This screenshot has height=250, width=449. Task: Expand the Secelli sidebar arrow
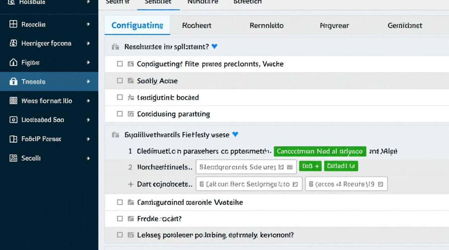click(88, 158)
